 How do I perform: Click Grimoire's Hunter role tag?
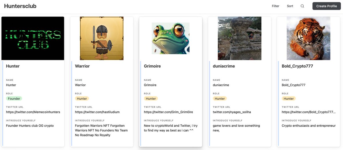tap(151, 99)
